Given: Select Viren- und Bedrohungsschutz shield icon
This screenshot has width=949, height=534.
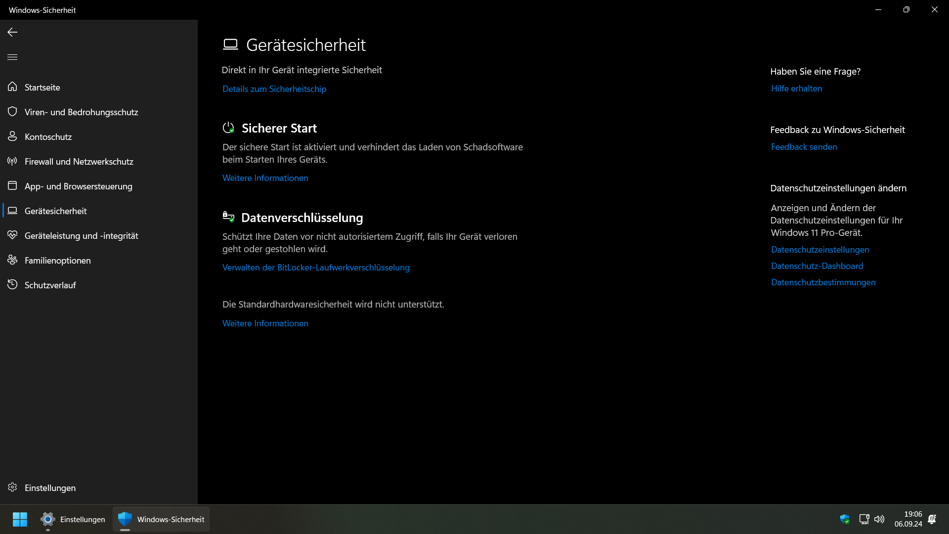Looking at the screenshot, I should coord(12,112).
